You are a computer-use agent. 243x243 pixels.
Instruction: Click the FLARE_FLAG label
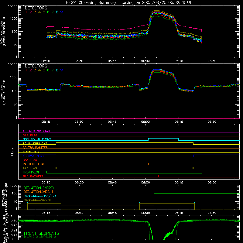tap(32, 152)
